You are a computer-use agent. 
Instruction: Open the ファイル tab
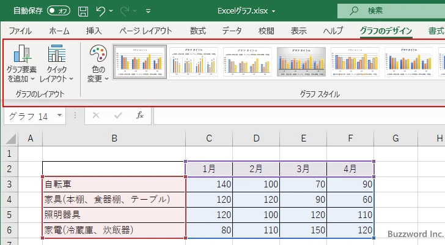pyautogui.click(x=20, y=31)
